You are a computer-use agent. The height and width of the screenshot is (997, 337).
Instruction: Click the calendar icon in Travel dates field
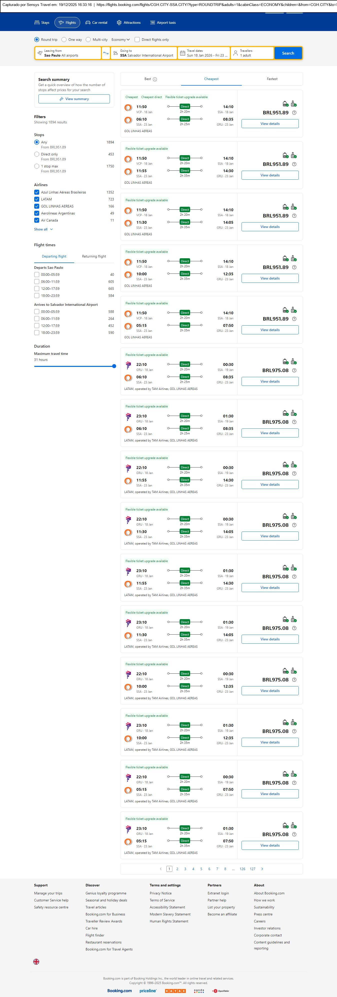click(x=182, y=53)
